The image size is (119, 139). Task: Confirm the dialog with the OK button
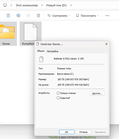[67, 132]
